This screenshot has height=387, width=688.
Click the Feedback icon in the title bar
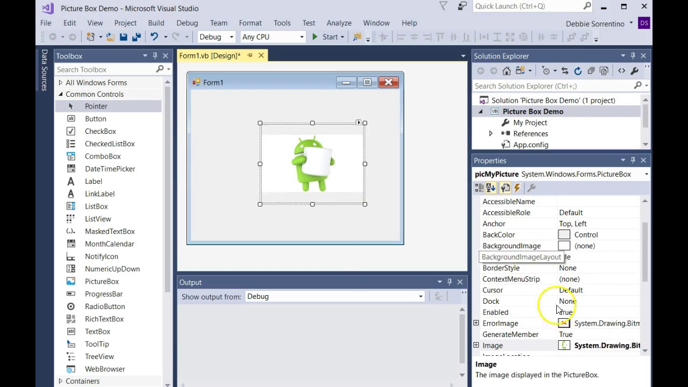462,6
